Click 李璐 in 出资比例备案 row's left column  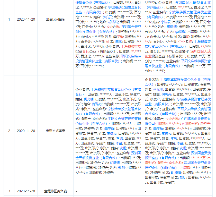tap(119, 41)
